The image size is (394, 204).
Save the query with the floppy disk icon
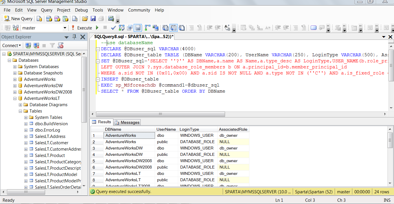pos(93,19)
